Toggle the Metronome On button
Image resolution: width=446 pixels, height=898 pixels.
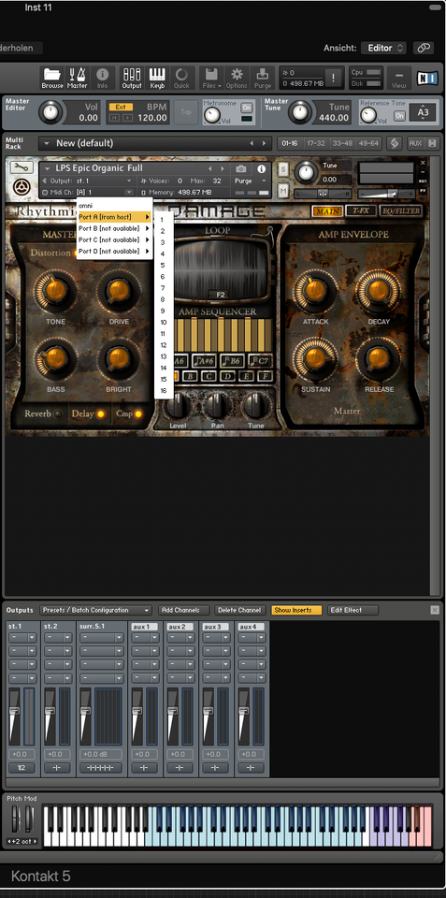tap(246, 108)
